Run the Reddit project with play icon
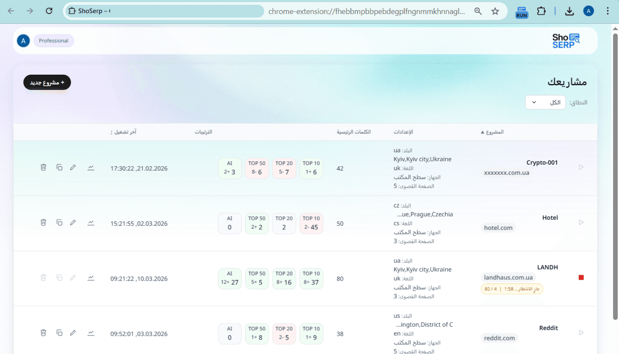Screen dimensions: 619x354 [x=581, y=333]
